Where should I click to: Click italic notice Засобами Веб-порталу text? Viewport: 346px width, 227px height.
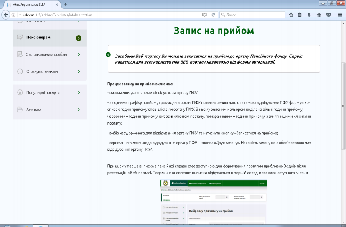tap(209, 59)
